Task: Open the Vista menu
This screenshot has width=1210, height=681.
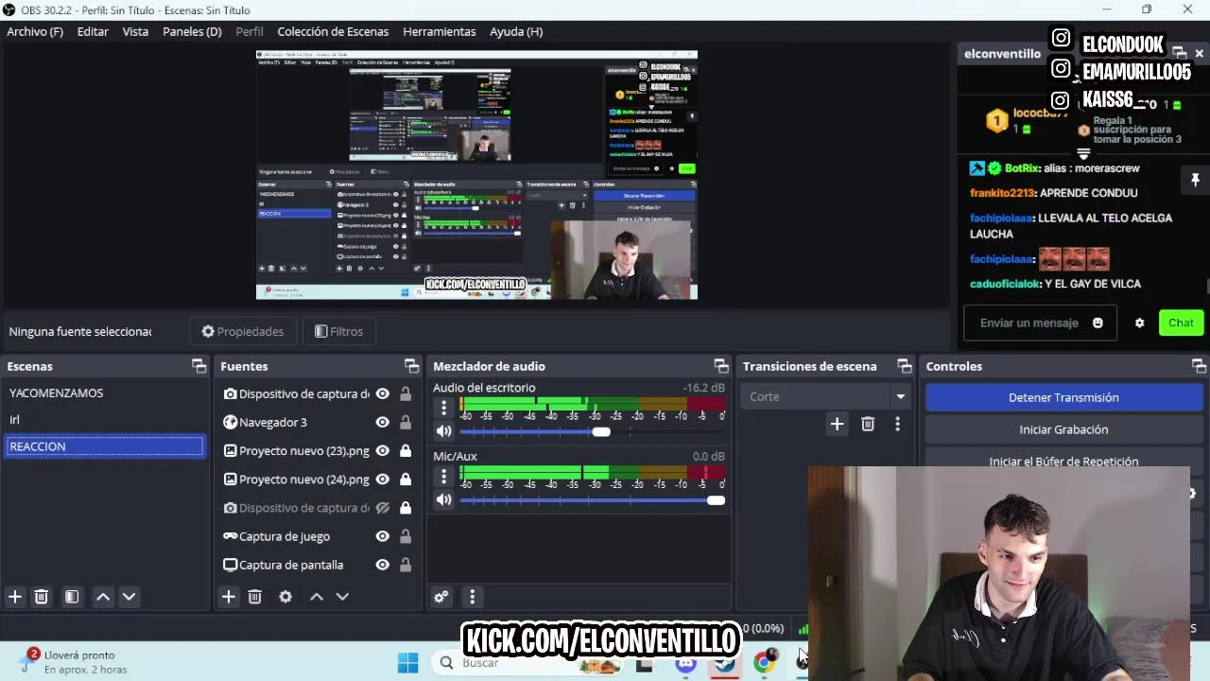Action: 135,31
